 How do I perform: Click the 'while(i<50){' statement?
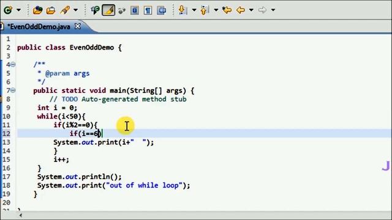pos(61,116)
